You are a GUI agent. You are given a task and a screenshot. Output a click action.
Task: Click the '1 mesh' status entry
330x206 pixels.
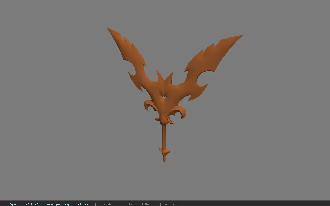coord(105,204)
